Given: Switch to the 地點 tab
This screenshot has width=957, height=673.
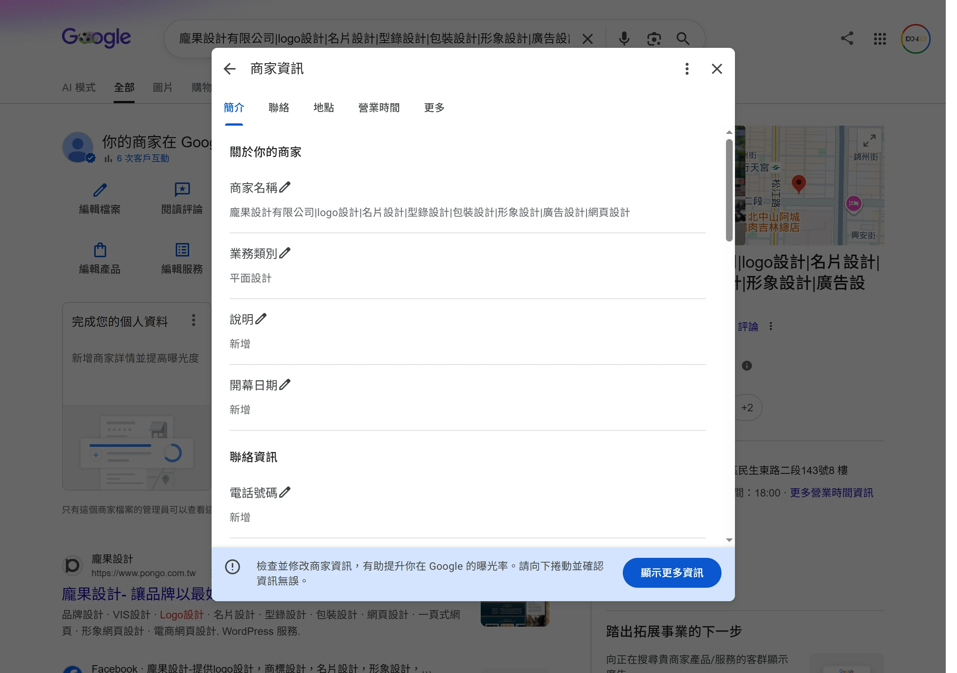Looking at the screenshot, I should tap(327, 109).
